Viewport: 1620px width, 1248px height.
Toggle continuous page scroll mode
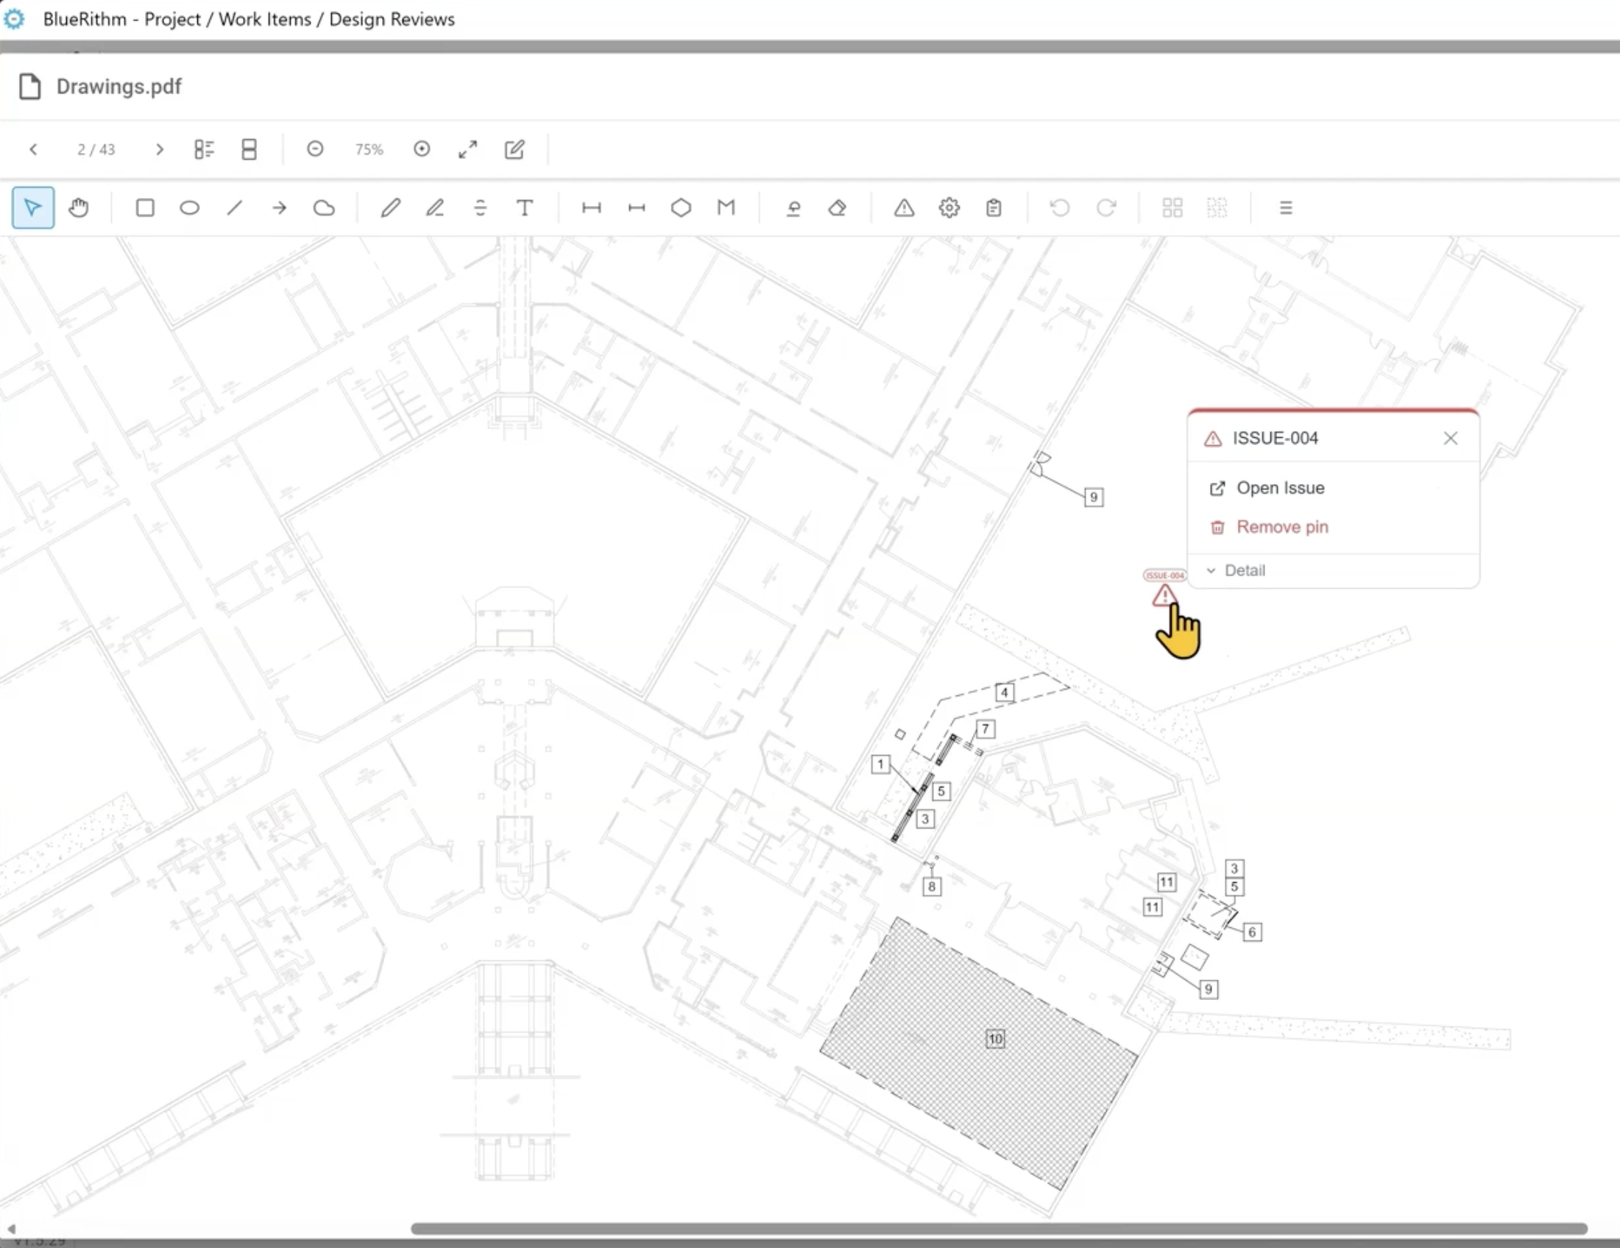(250, 150)
